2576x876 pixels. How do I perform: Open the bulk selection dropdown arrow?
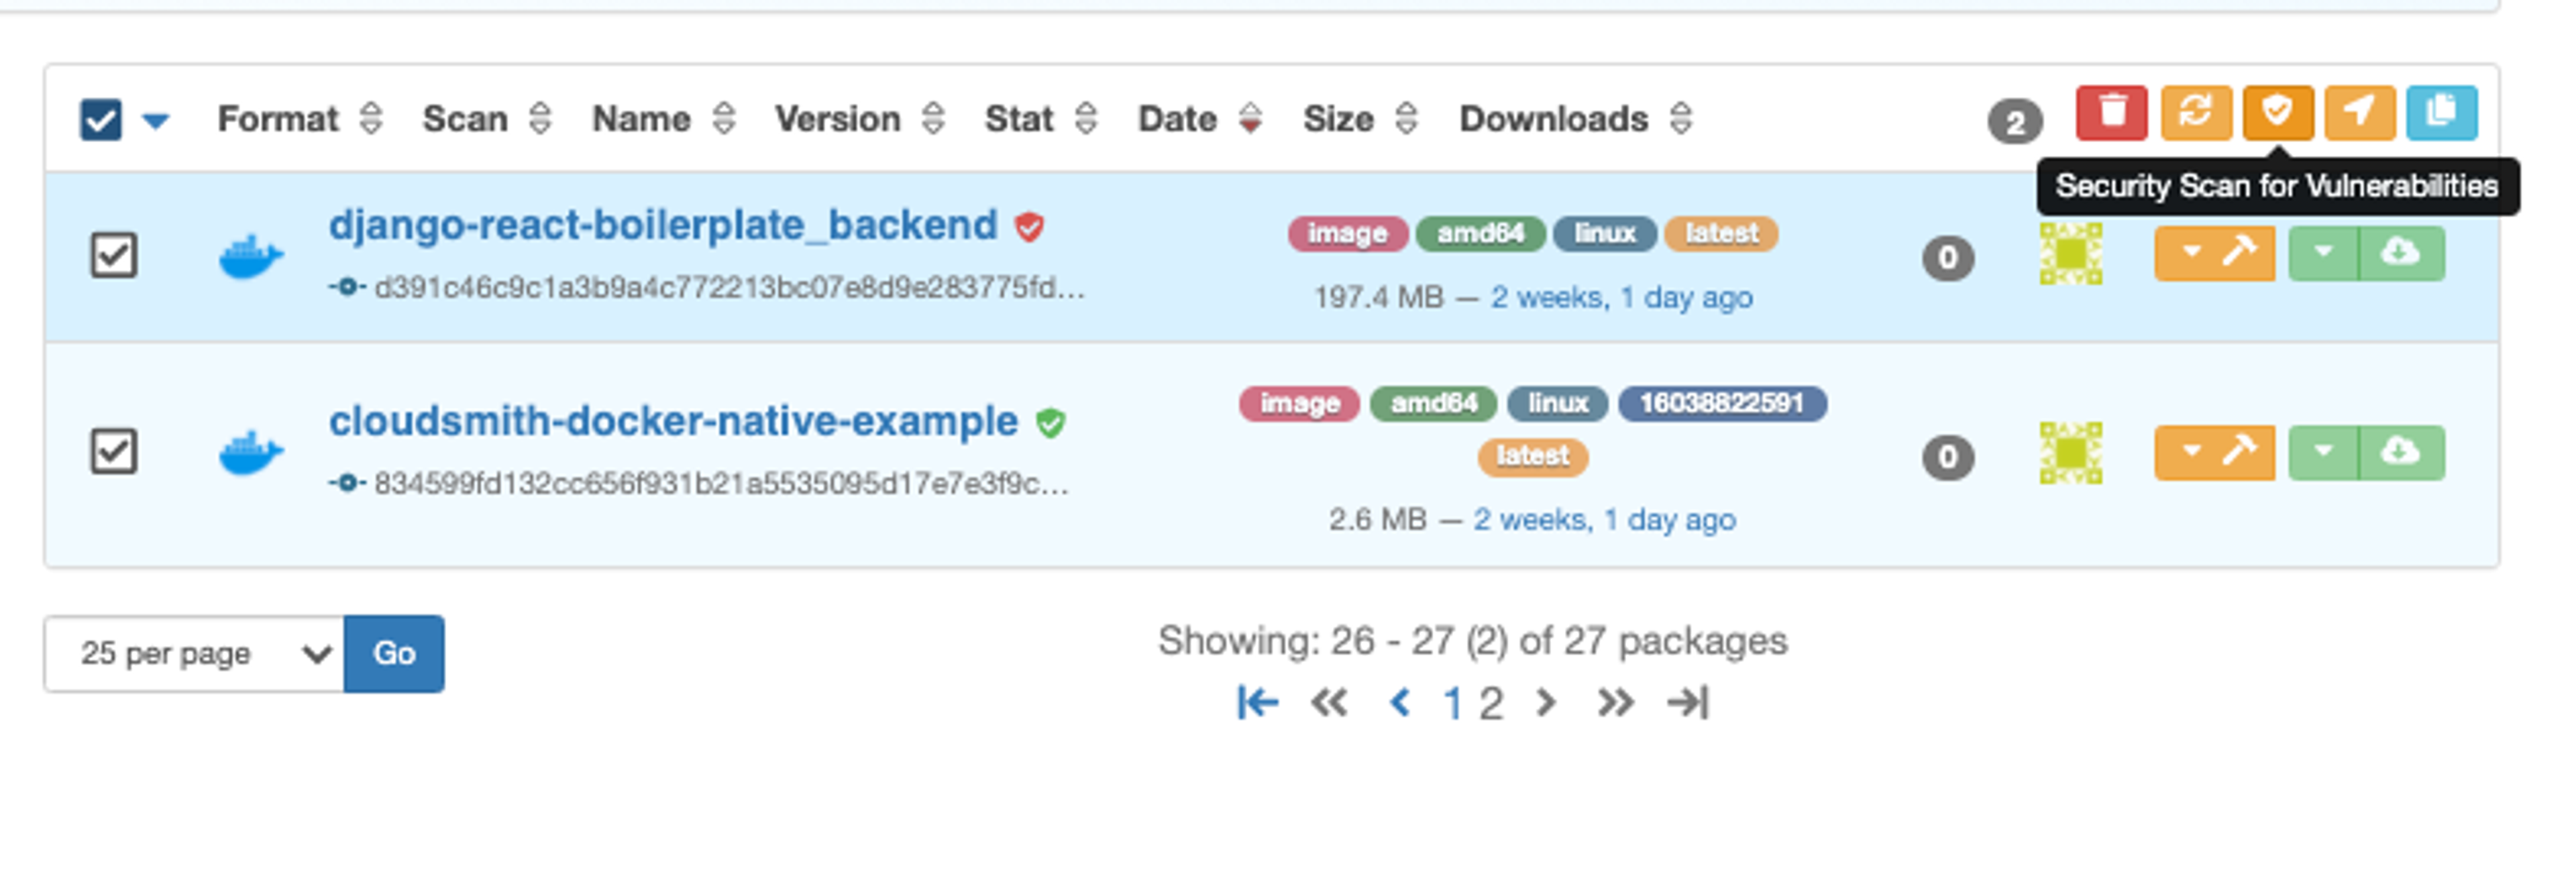(x=156, y=121)
